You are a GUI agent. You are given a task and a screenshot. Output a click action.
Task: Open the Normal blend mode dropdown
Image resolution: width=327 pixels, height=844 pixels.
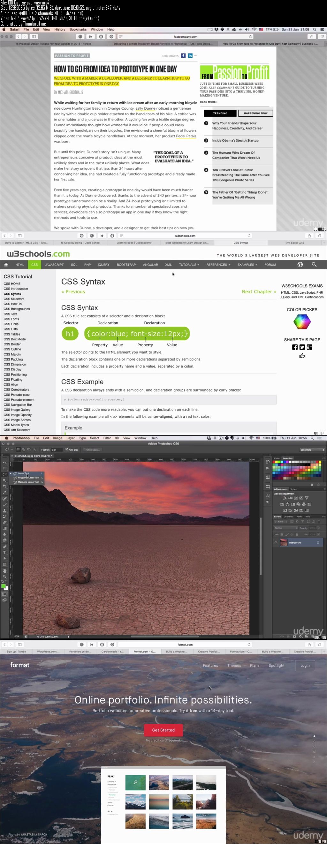[x=286, y=528]
